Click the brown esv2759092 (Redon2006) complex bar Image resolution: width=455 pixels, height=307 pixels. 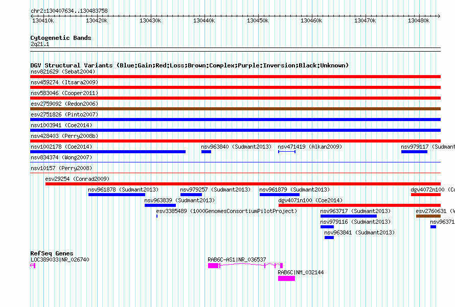click(235, 109)
